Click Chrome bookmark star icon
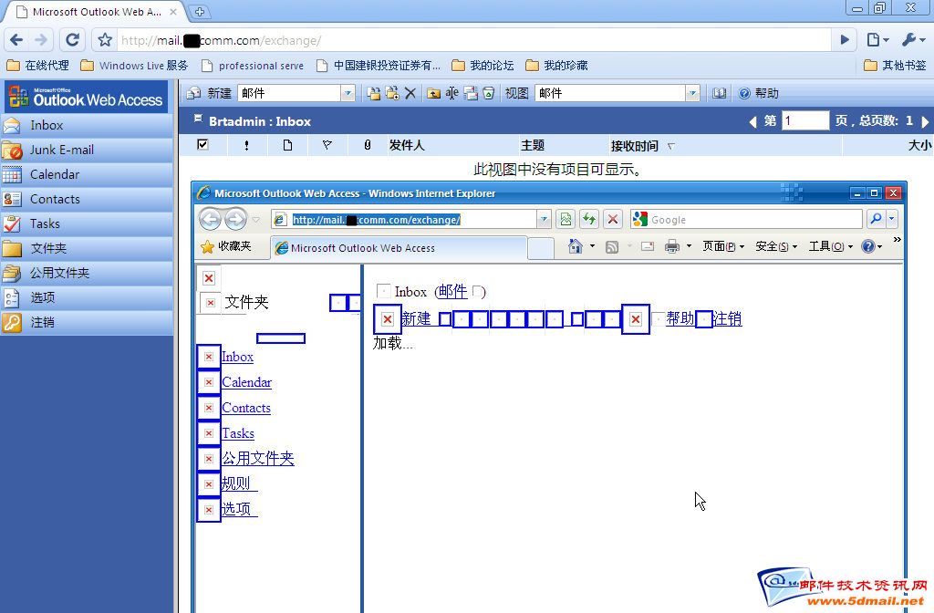Screen dimensions: 934x613 105,40
